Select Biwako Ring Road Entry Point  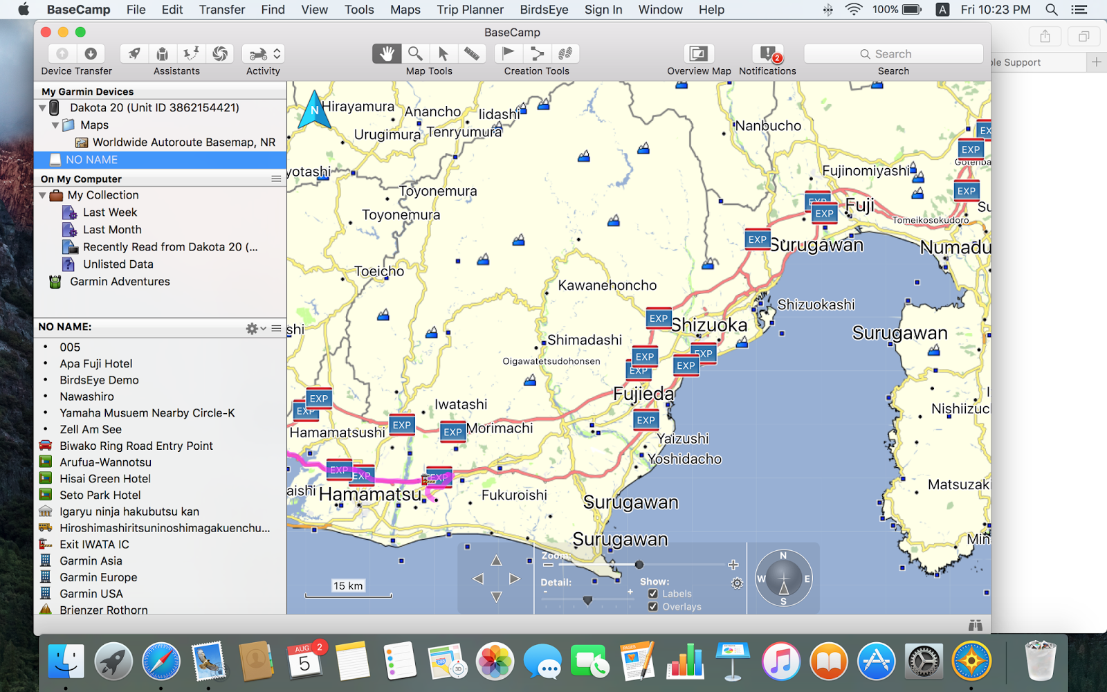click(x=136, y=446)
